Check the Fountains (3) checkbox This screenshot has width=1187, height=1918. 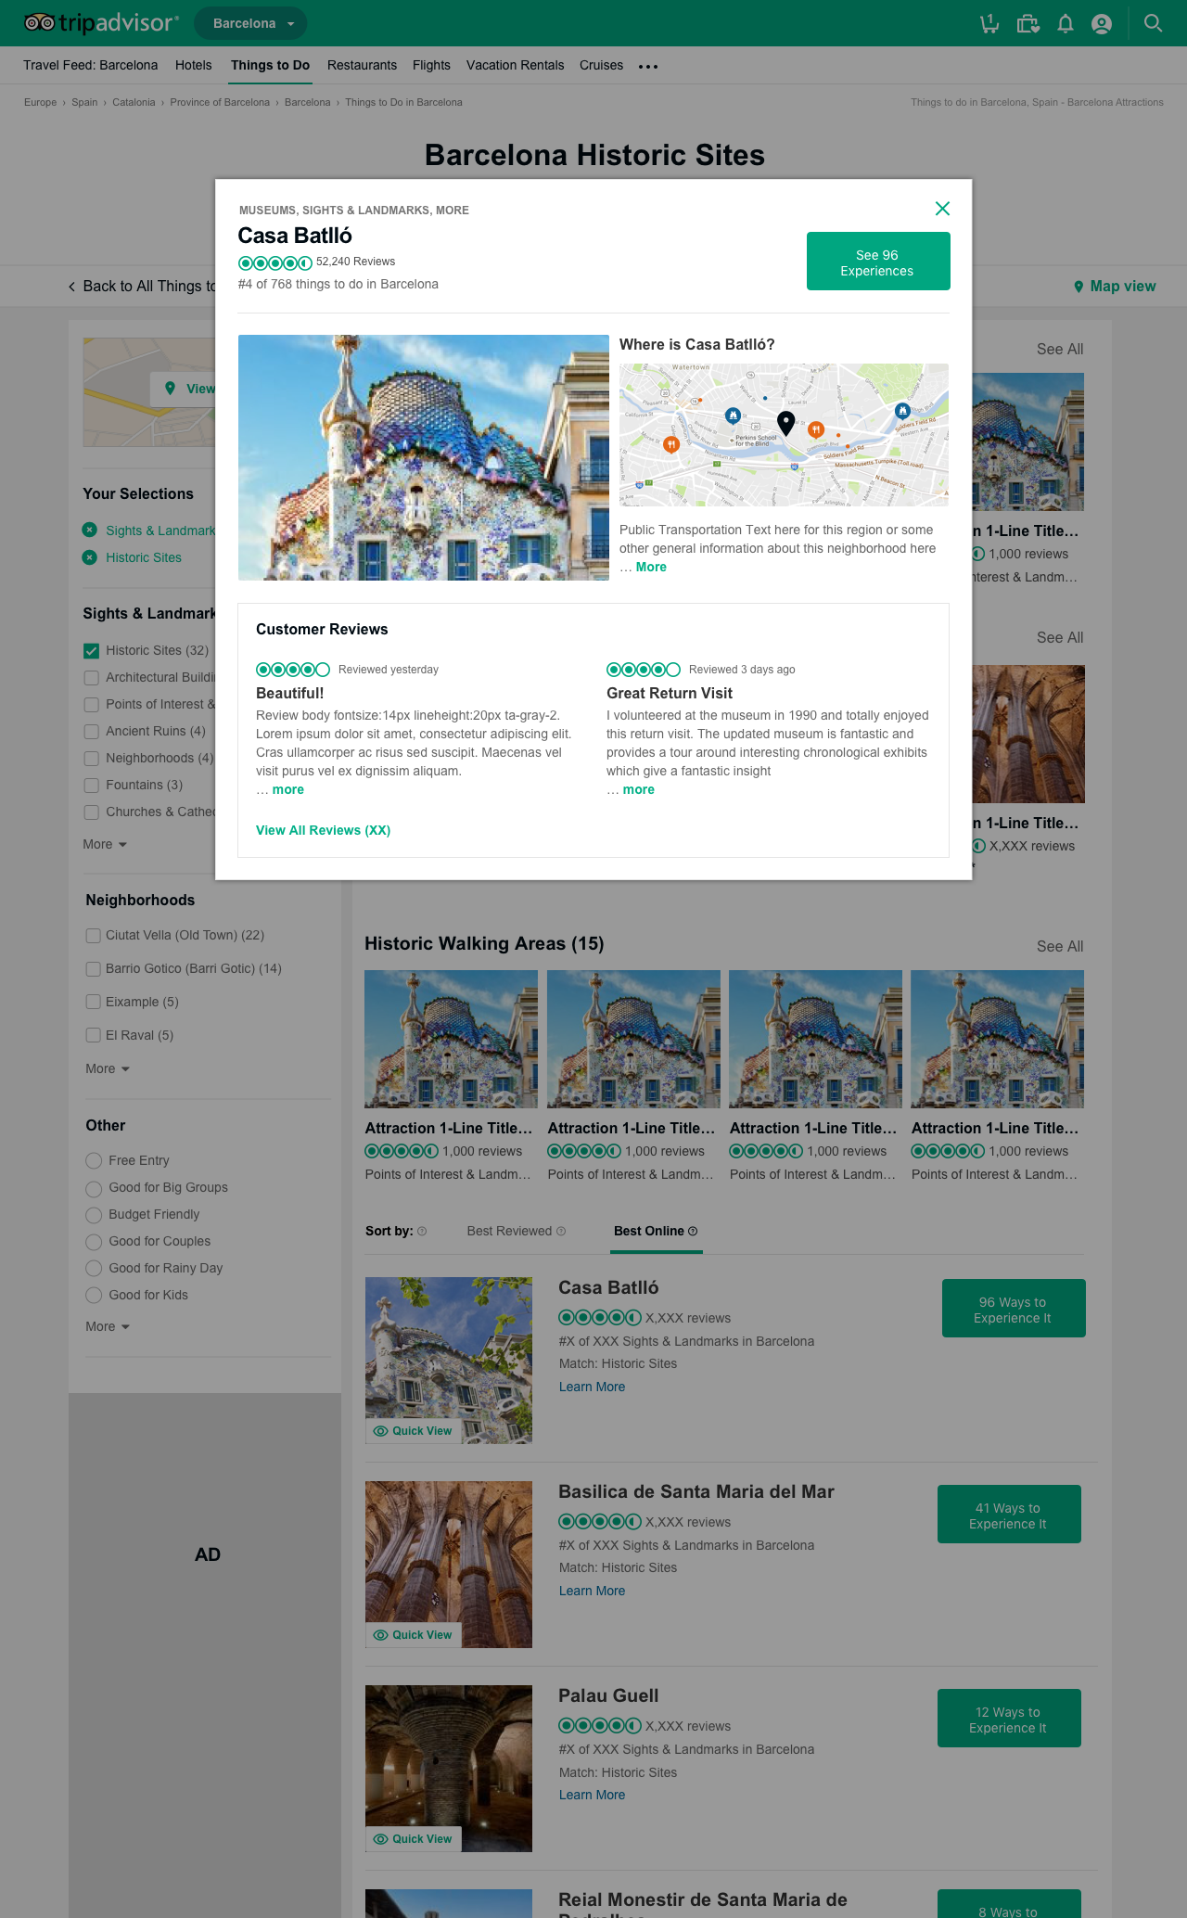(x=91, y=786)
